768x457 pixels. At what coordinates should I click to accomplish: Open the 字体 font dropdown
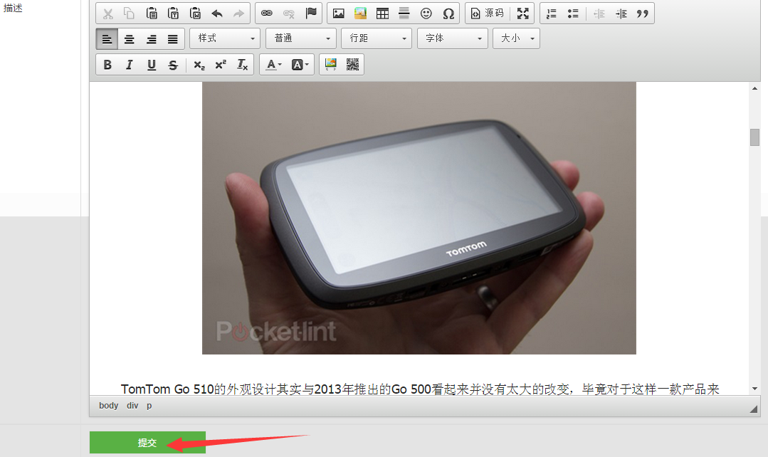[x=453, y=38]
